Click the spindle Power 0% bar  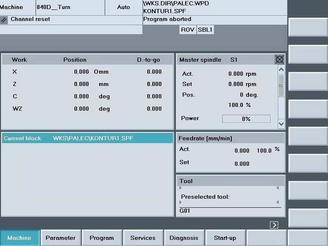[246, 119]
